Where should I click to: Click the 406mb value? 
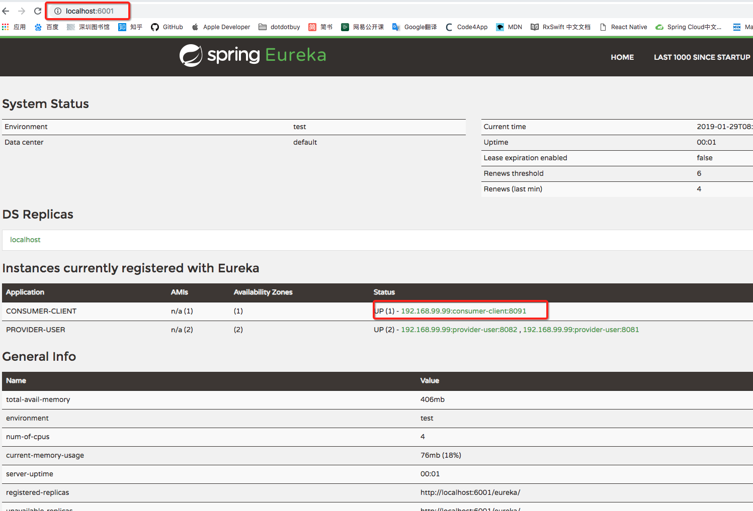(x=433, y=399)
